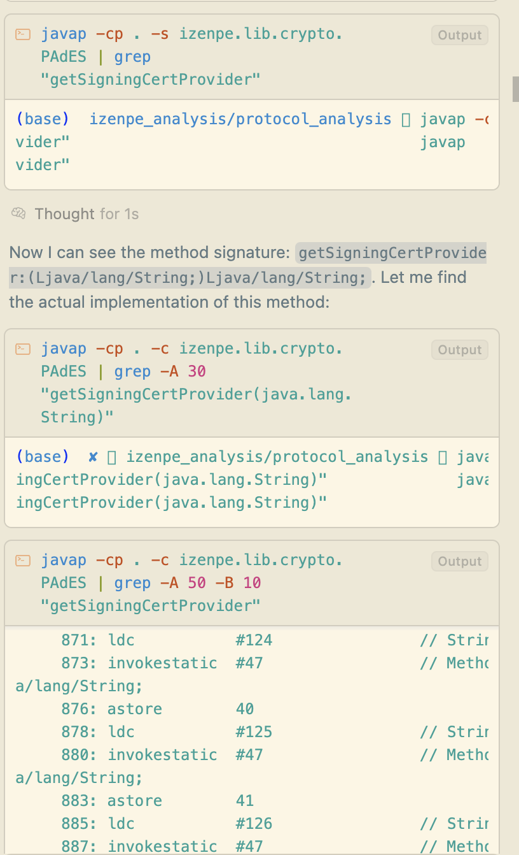Click the "(base)" prompt text in first output
The width and height of the screenshot is (519, 855).
click(42, 119)
